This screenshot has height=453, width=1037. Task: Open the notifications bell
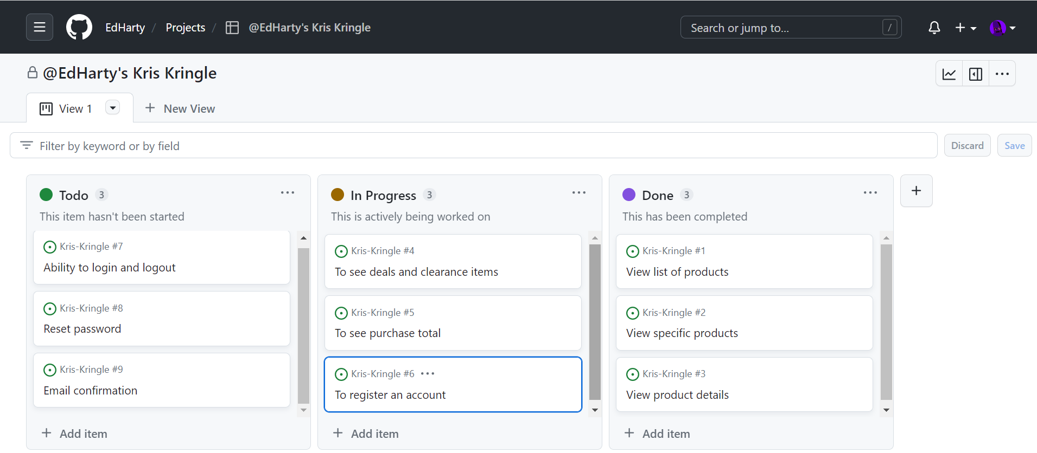pyautogui.click(x=934, y=28)
